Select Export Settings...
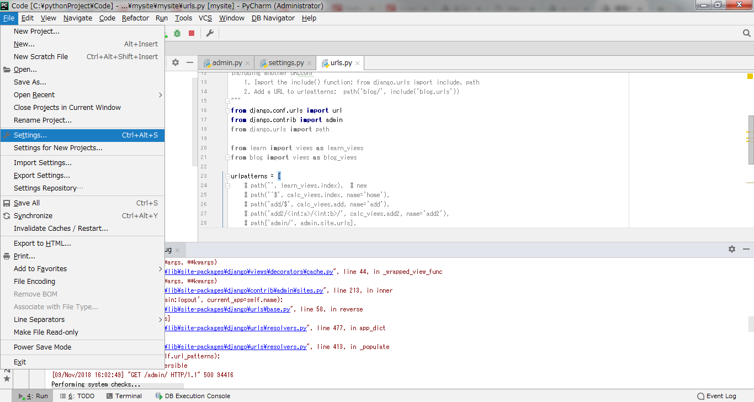The image size is (754, 402). (82, 176)
